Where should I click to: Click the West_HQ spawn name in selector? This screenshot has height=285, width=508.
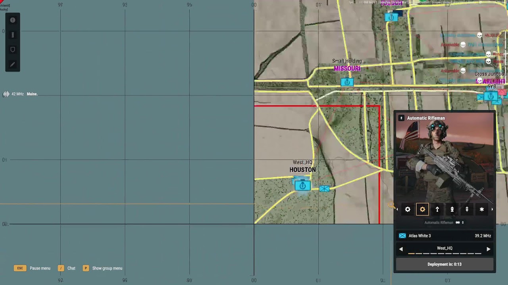[x=444, y=248]
